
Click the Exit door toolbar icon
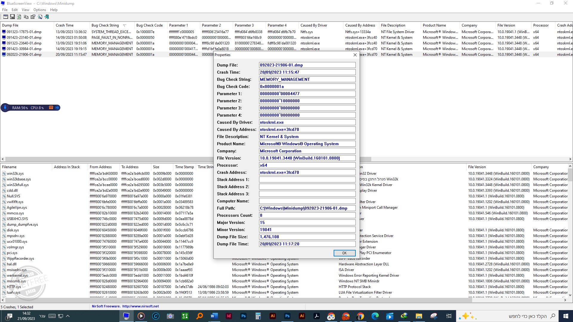click(47, 17)
